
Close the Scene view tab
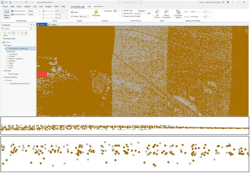point(46,24)
